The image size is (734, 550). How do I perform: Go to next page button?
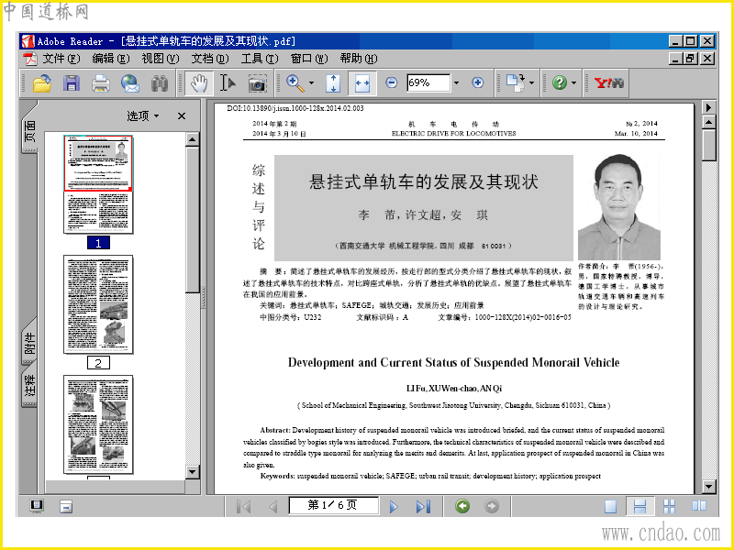(x=394, y=506)
